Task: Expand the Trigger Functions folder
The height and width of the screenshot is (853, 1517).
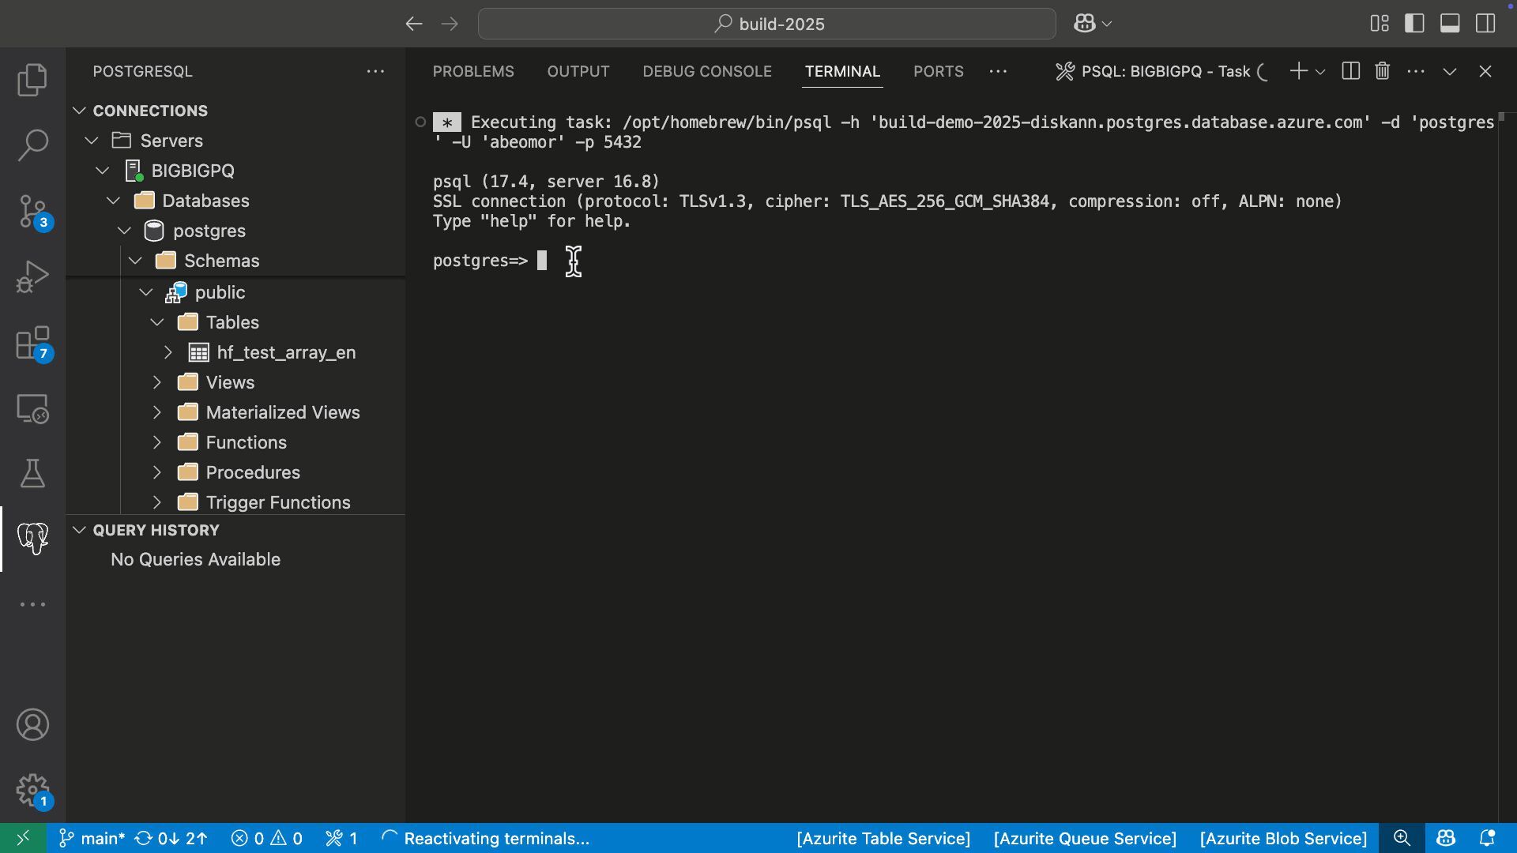Action: point(157,502)
